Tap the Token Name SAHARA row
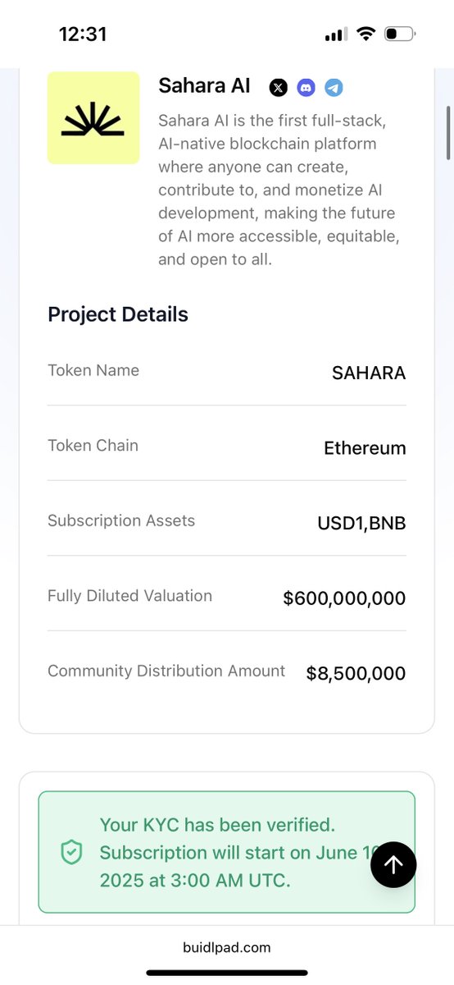The height and width of the screenshot is (985, 454). pos(227,372)
